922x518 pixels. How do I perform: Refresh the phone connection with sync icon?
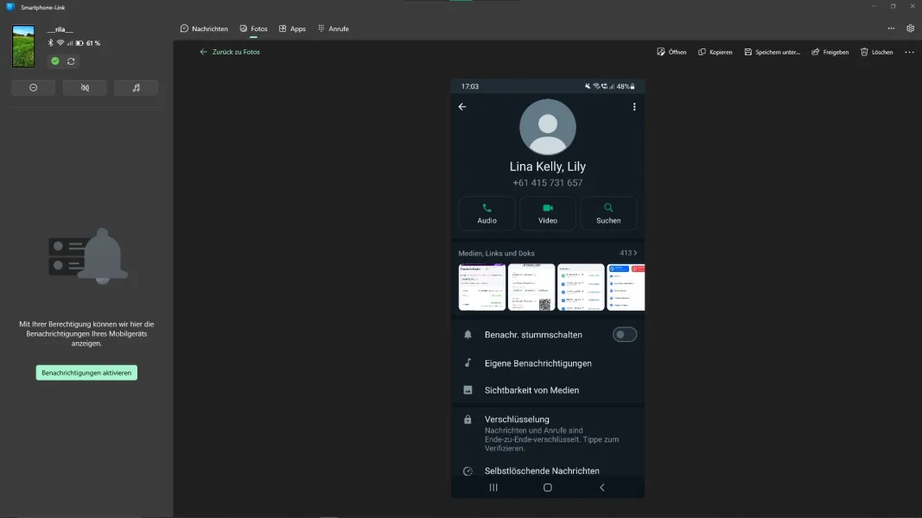point(71,61)
